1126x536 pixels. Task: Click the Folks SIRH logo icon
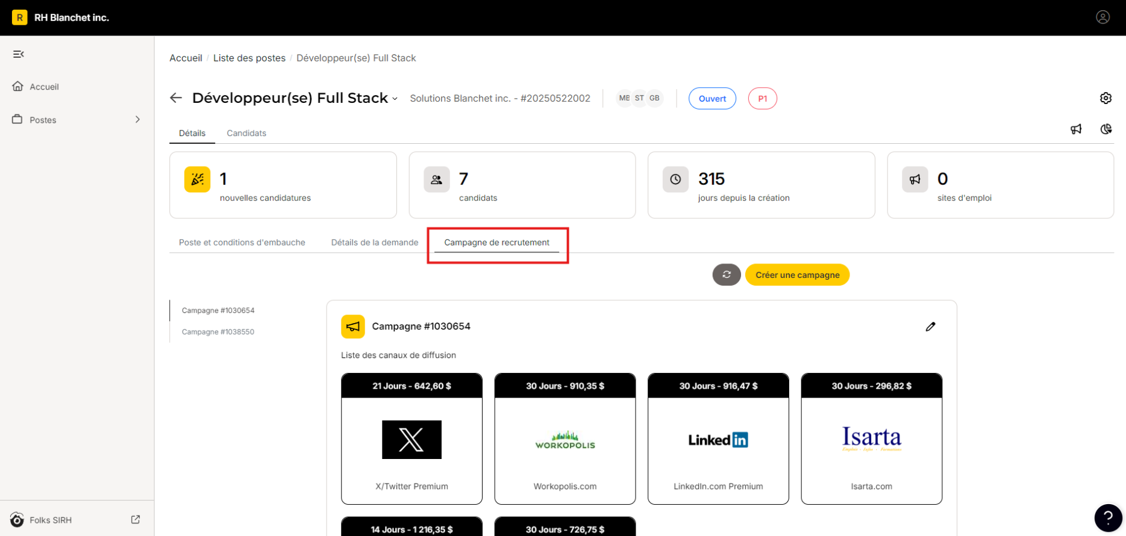tap(17, 520)
